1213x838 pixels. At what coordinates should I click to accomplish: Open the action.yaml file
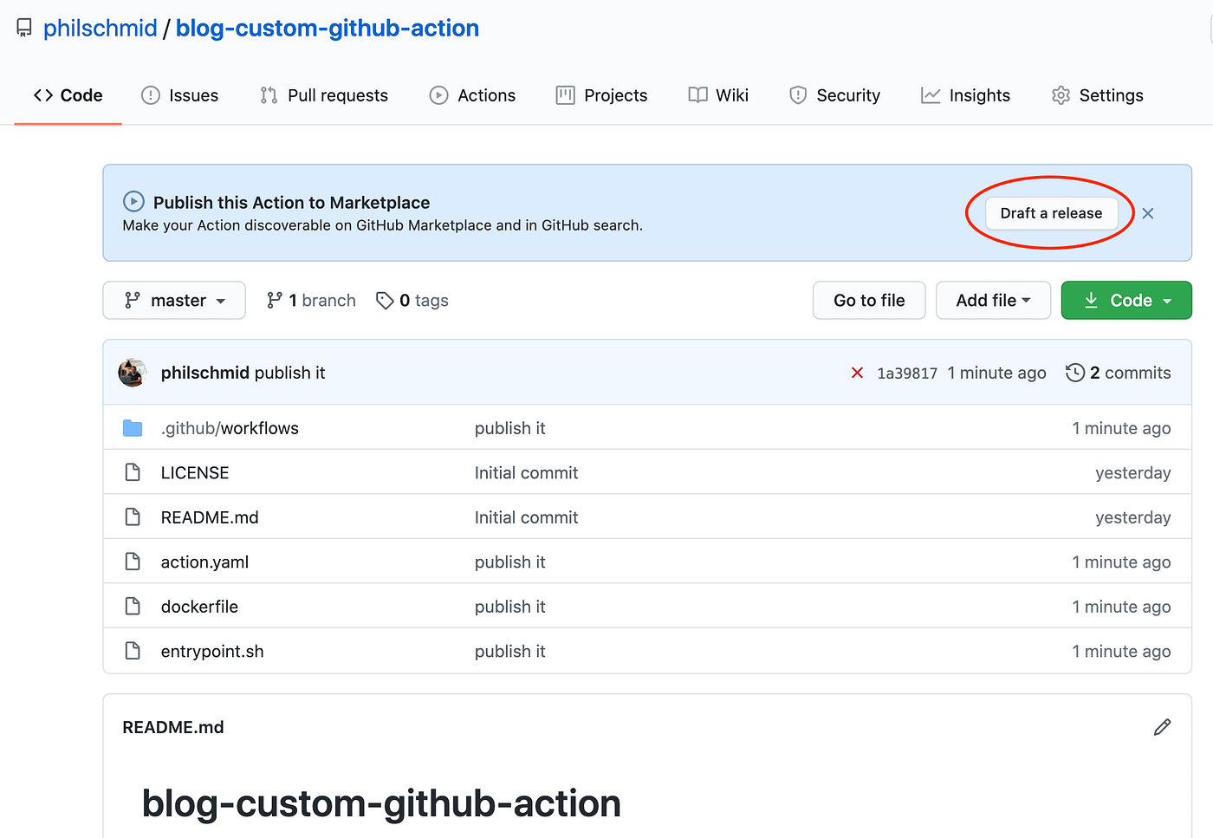(x=204, y=562)
